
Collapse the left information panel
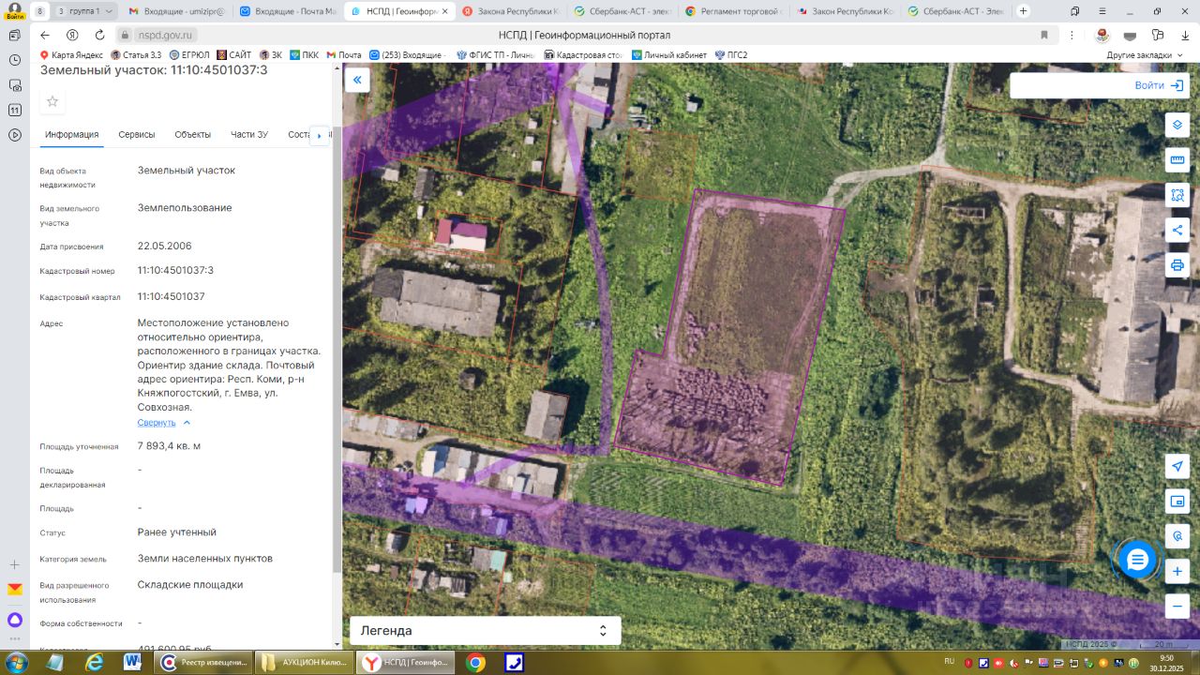tap(357, 80)
